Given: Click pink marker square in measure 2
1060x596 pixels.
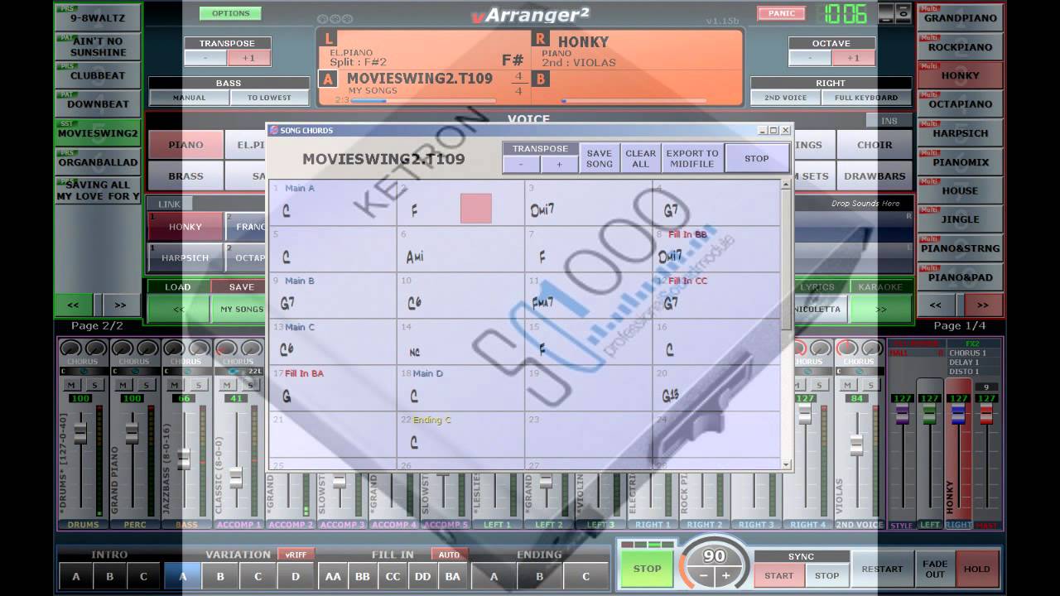Looking at the screenshot, I should coord(476,209).
